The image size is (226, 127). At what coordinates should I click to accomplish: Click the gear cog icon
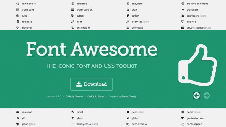coord(128,112)
